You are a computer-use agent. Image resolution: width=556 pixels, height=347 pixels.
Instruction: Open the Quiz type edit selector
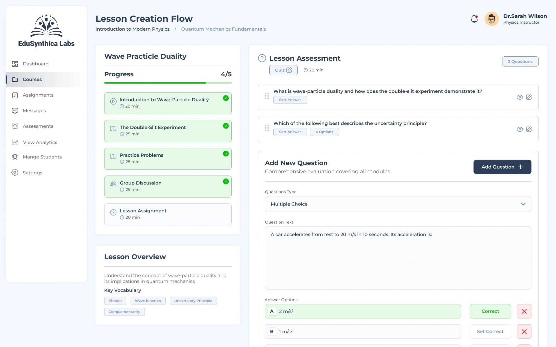(x=283, y=70)
